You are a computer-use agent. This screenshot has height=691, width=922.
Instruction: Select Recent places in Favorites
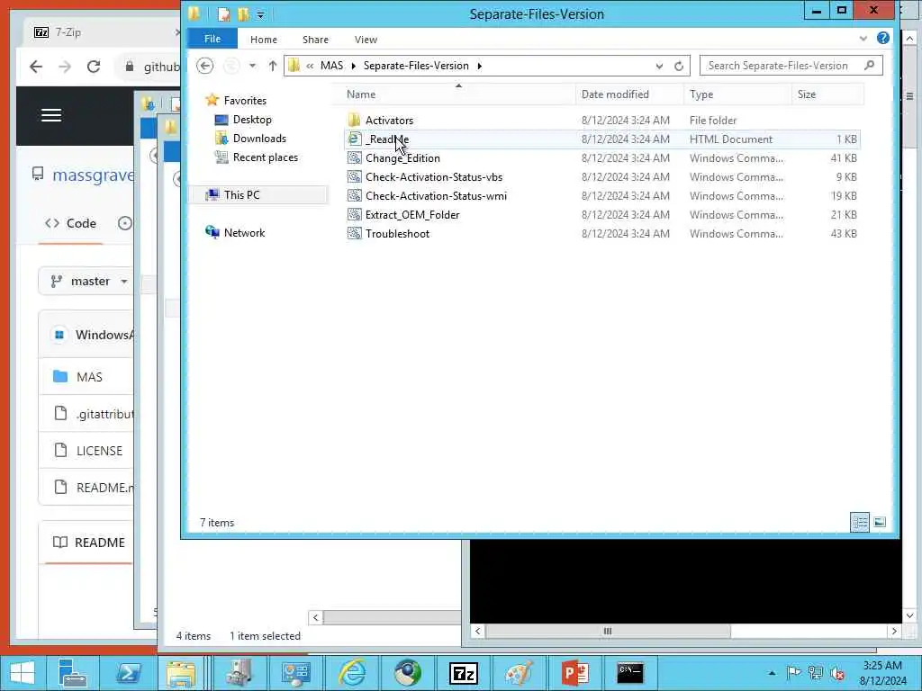click(x=266, y=157)
